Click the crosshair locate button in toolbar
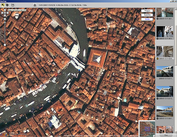The image size is (177, 137). [35, 5]
